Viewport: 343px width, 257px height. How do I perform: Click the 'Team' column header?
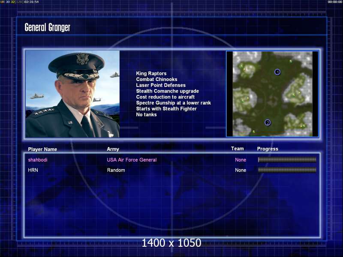pyautogui.click(x=238, y=149)
